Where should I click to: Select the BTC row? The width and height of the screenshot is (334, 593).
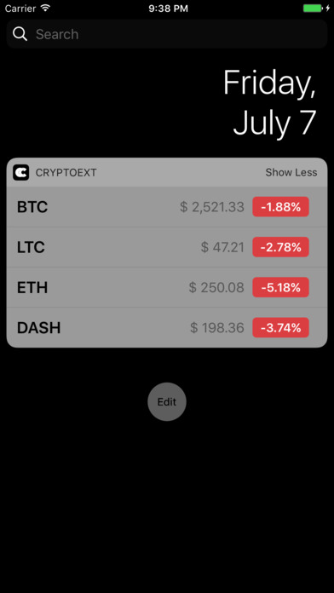tap(167, 207)
